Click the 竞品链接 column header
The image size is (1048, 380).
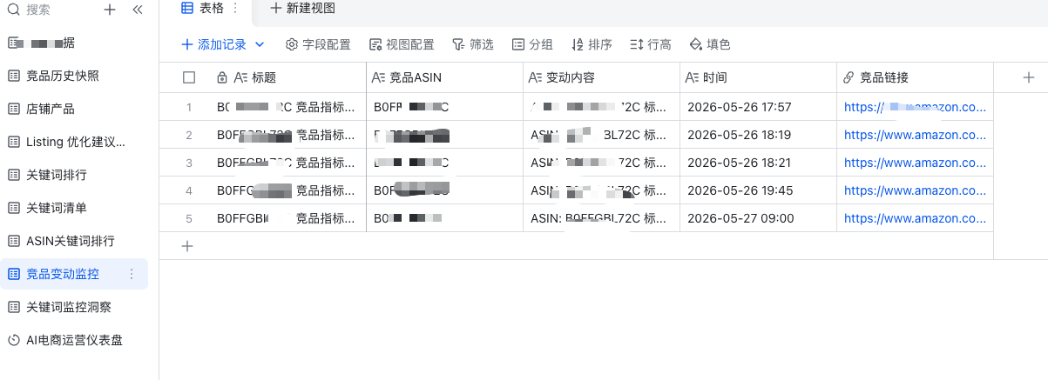click(x=915, y=77)
